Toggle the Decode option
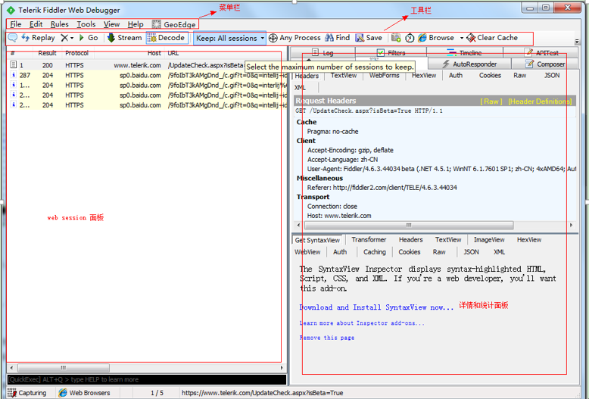 coord(167,38)
